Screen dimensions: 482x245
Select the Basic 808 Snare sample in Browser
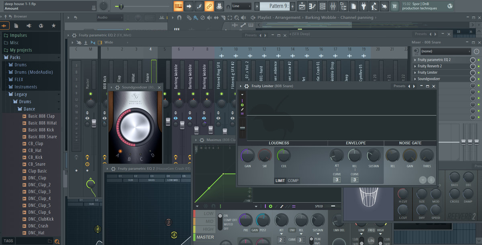43,137
